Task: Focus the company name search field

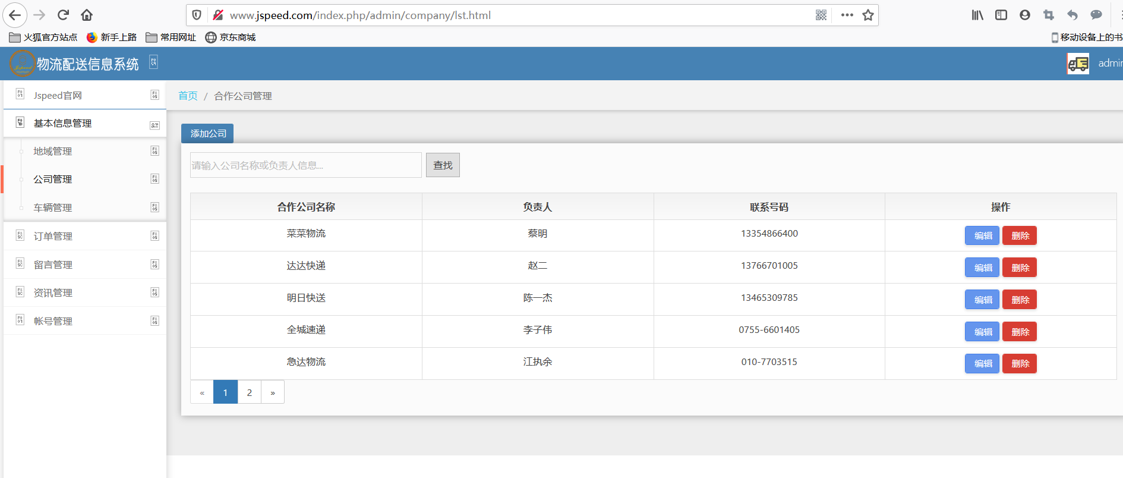Action: tap(306, 165)
